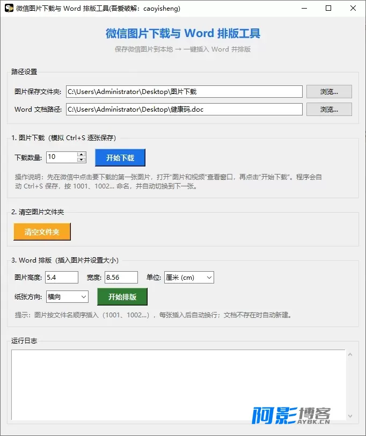Click the 下载数量 label
The image size is (366, 436).
click(x=28, y=158)
